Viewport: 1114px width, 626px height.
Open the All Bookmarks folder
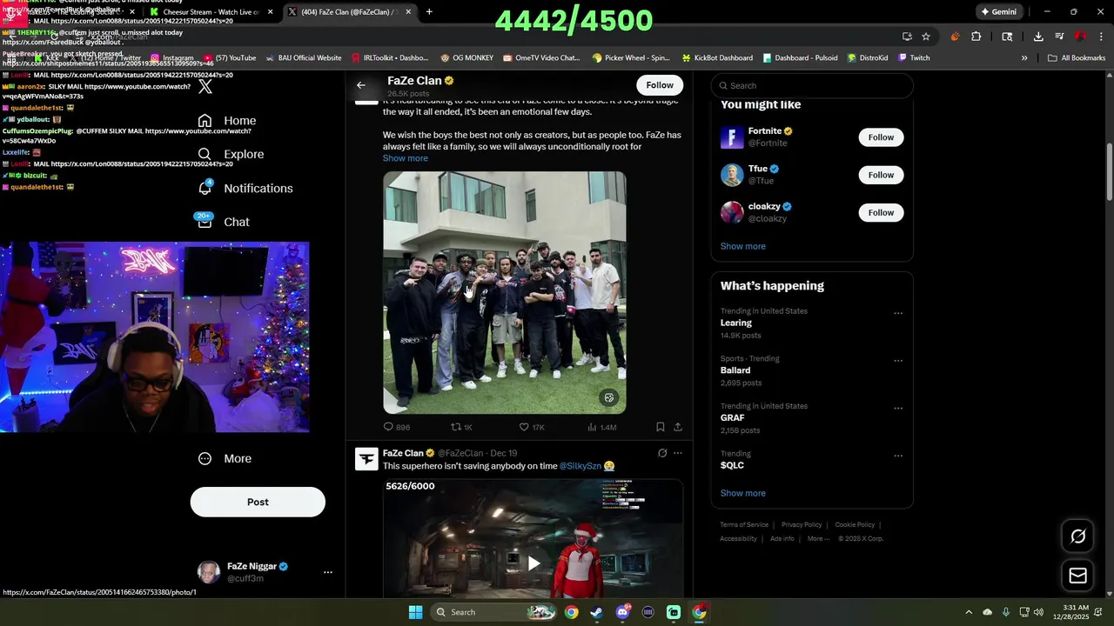[1077, 58]
